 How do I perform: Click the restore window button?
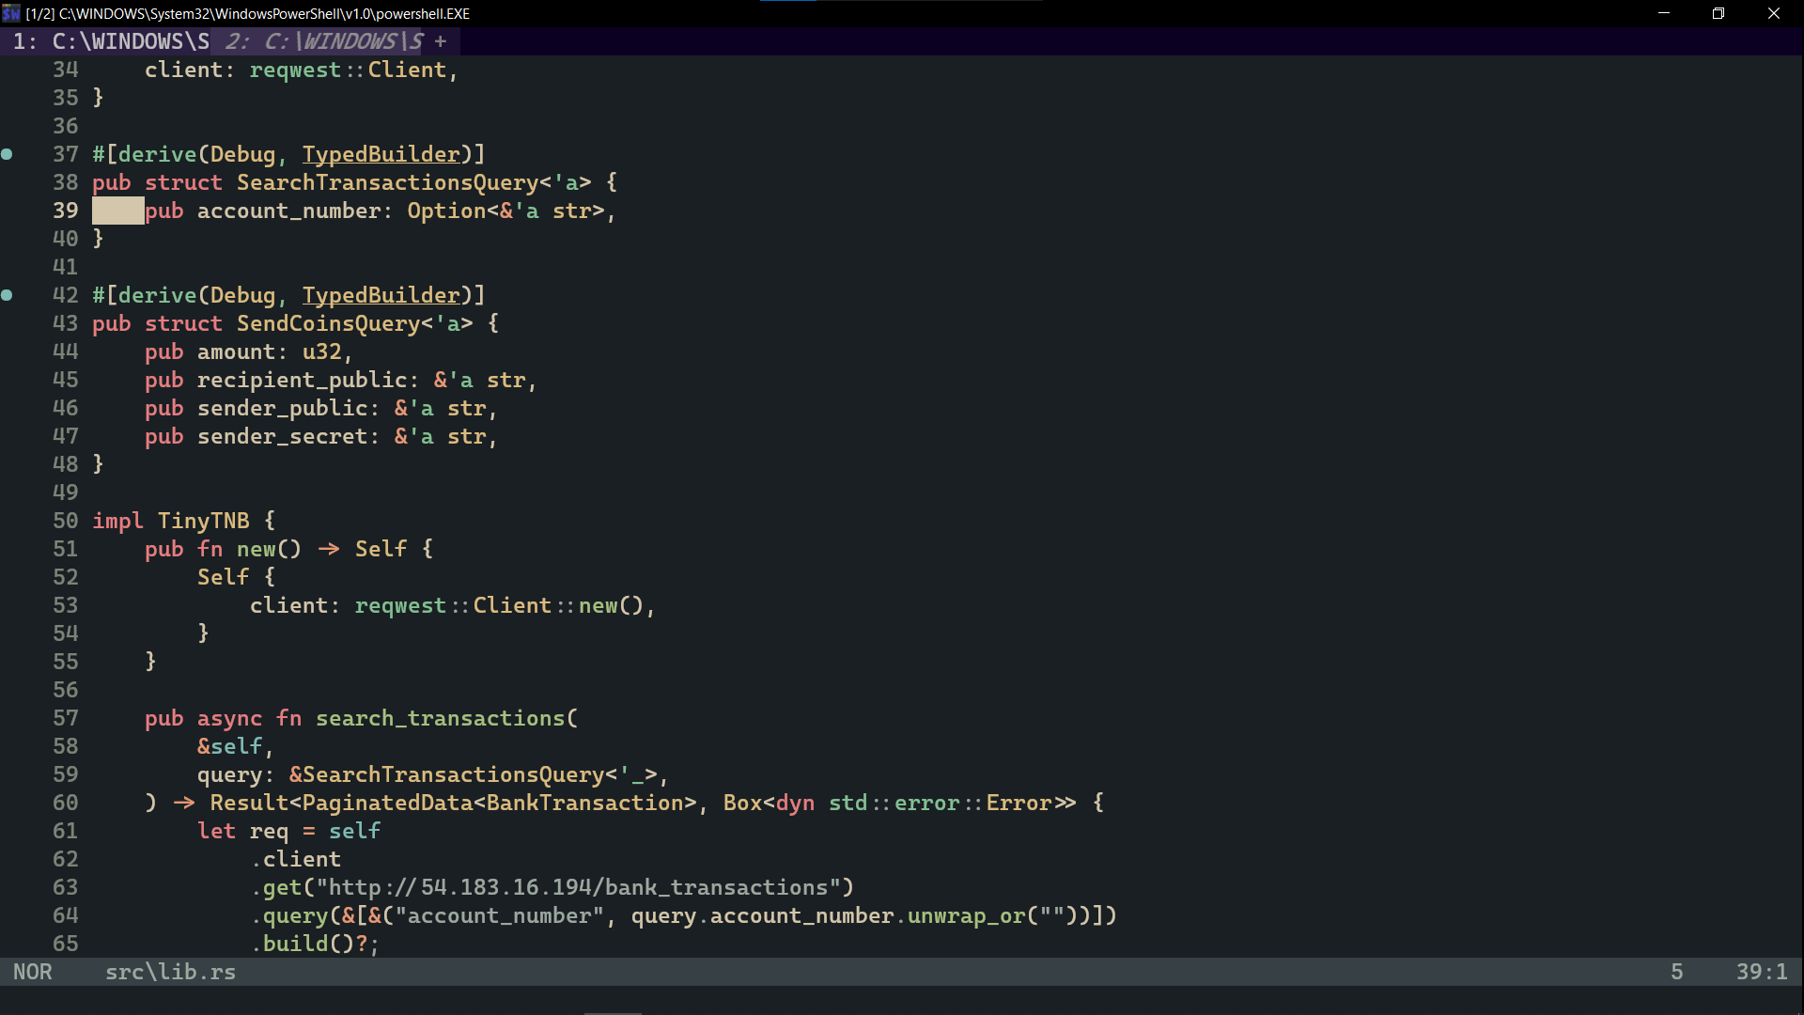(1719, 13)
